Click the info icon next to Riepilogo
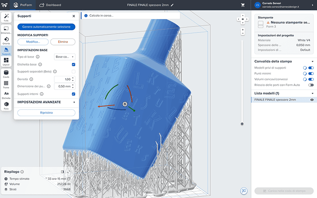 click(22, 172)
